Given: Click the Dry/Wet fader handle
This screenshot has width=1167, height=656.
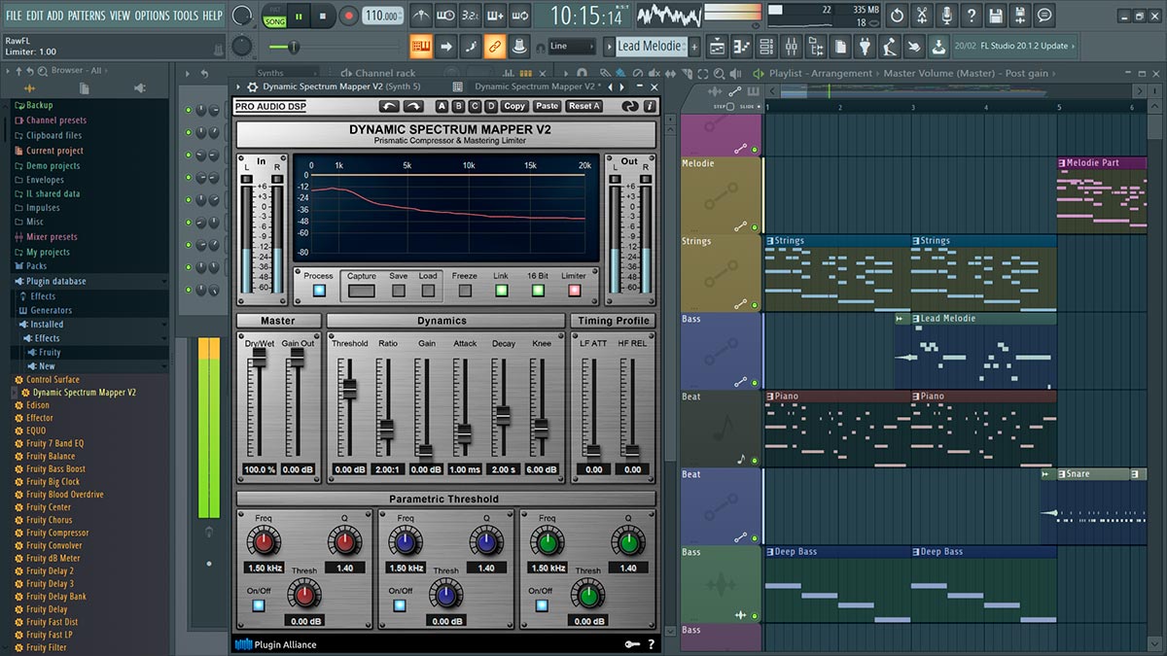Looking at the screenshot, I should point(259,358).
